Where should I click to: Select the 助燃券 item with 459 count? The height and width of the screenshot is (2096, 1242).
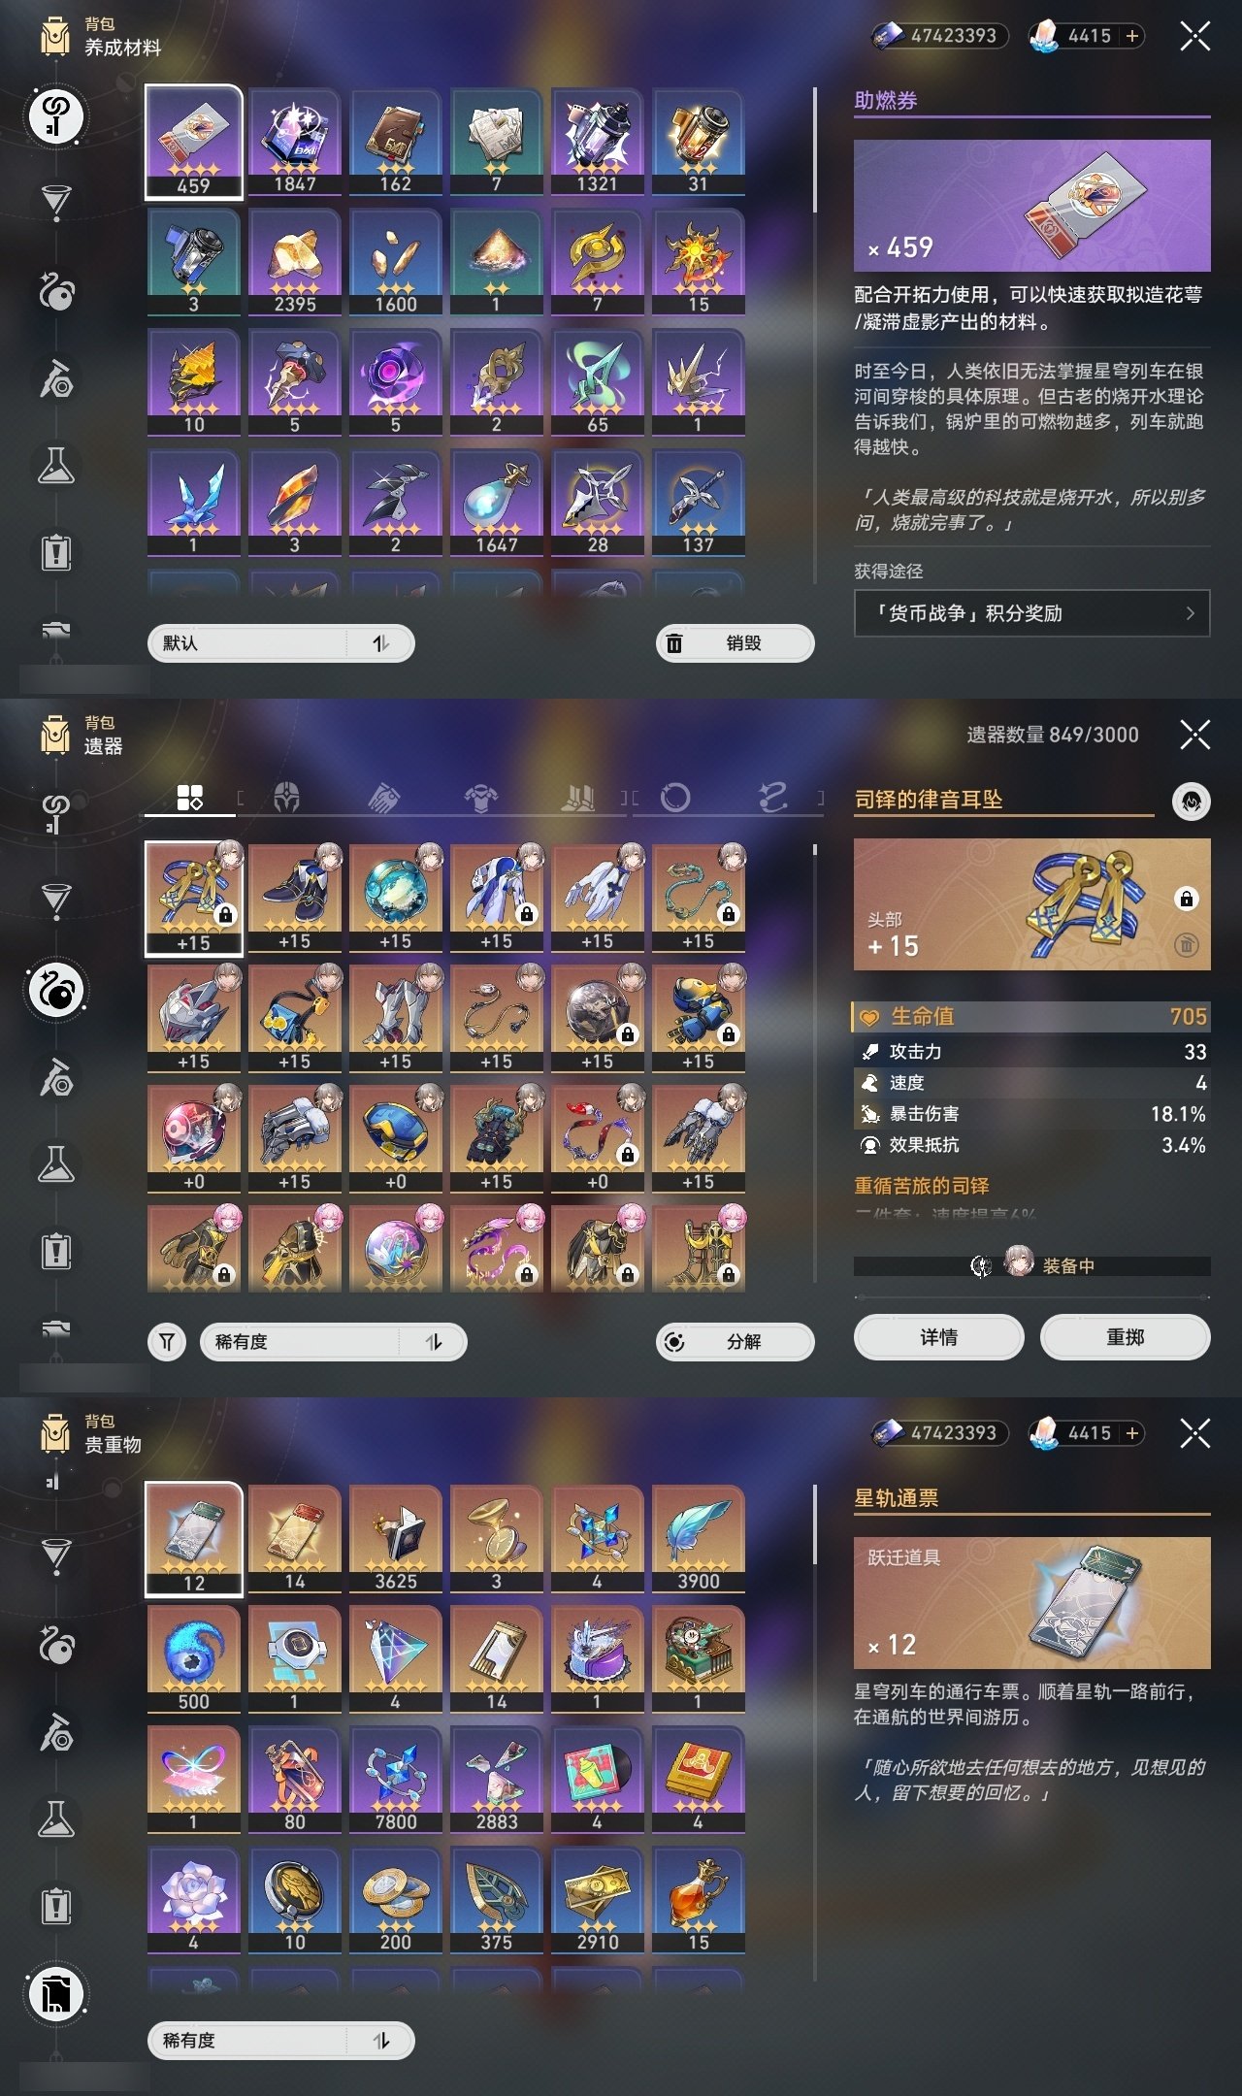coord(194,142)
